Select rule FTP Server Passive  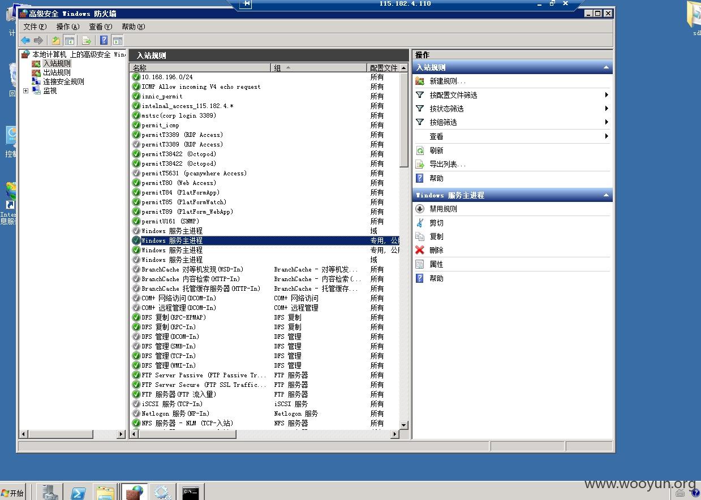click(204, 375)
